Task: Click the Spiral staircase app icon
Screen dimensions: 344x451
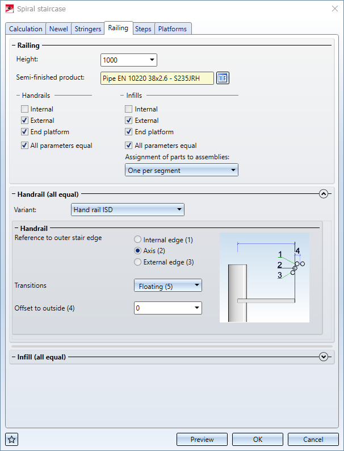Action: pos(10,9)
